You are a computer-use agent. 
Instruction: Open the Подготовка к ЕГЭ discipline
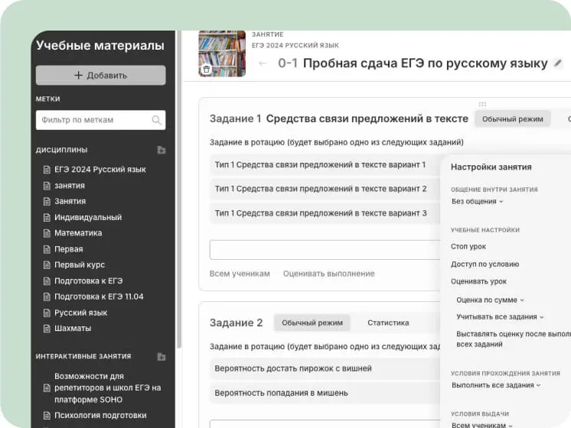(89, 281)
